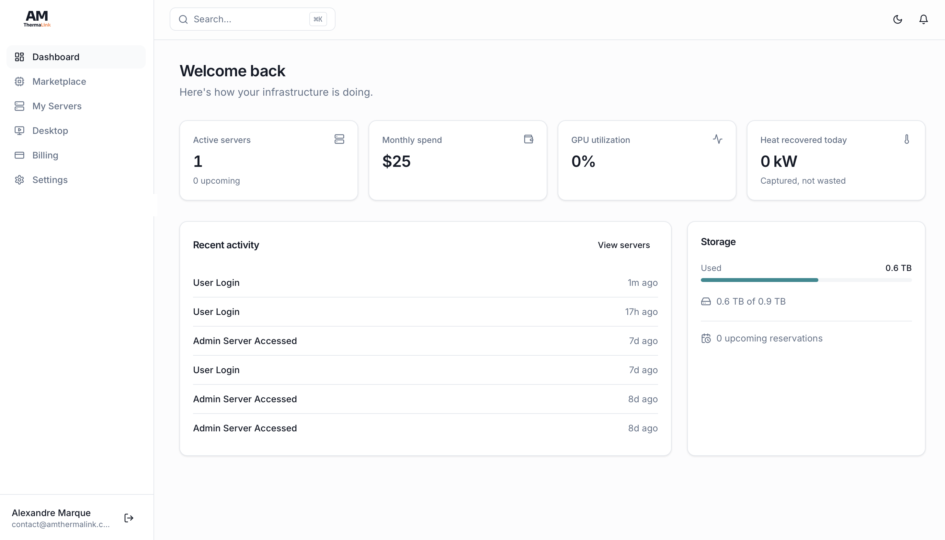The height and width of the screenshot is (540, 945).
Task: Click the Captured, not wasted caption
Action: [803, 181]
